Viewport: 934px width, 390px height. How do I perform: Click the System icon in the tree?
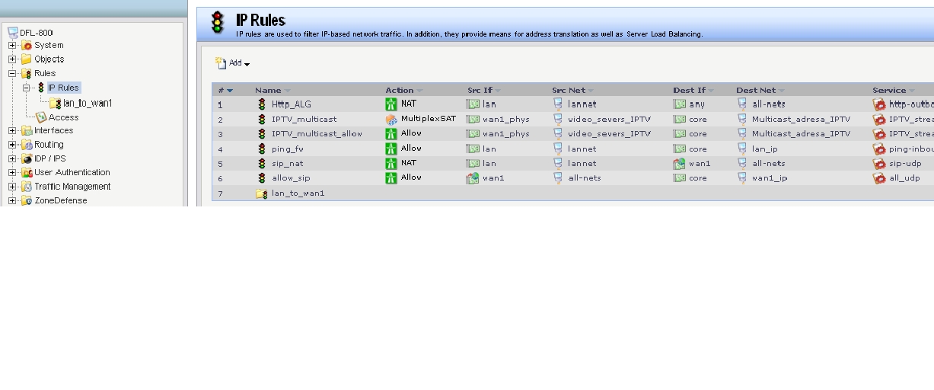pos(27,45)
